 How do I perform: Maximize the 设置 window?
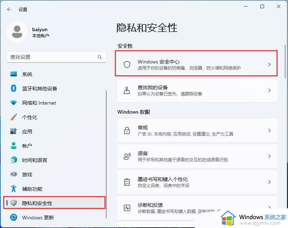[x=262, y=6]
